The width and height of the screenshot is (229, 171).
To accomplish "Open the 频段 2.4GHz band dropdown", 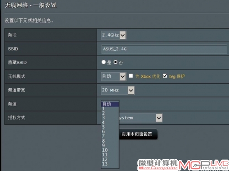I will pos(114,35).
